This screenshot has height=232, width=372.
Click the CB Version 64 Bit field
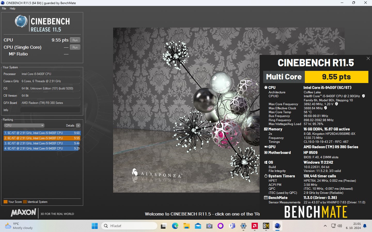tap(50, 96)
